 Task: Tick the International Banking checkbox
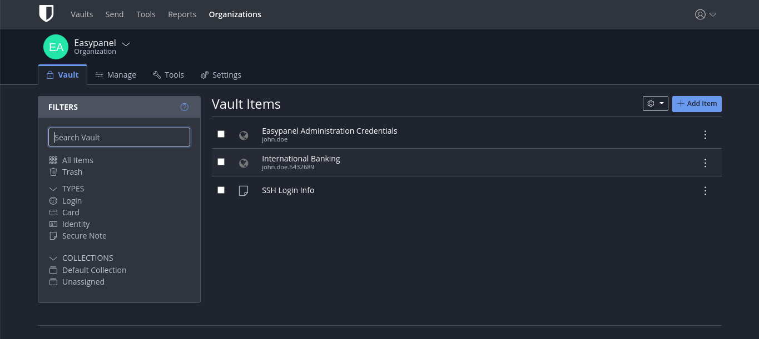[221, 162]
